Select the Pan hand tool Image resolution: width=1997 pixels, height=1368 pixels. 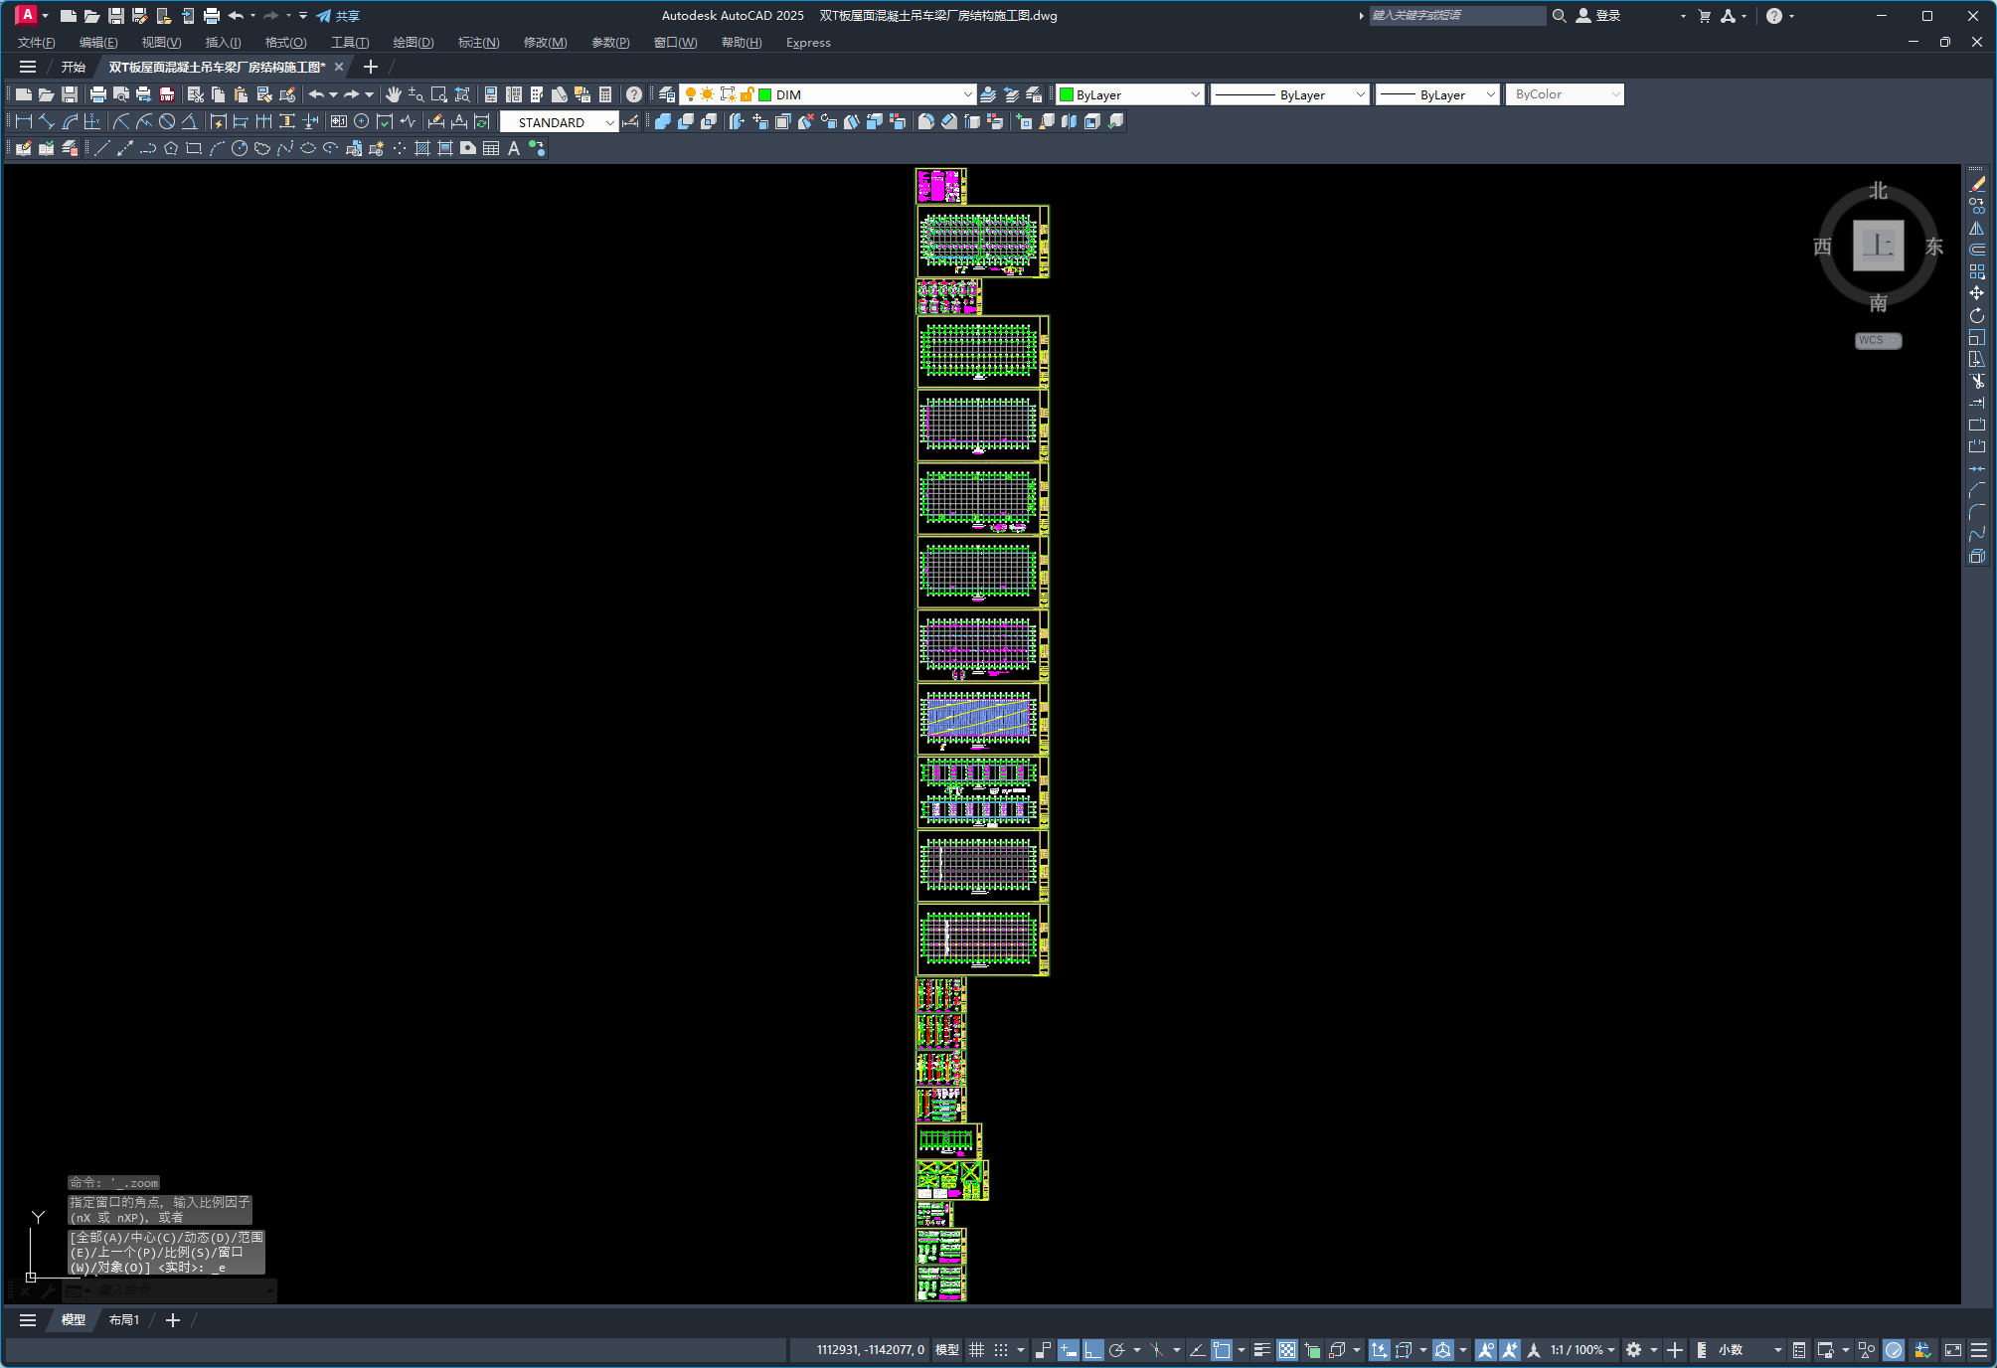(x=394, y=94)
